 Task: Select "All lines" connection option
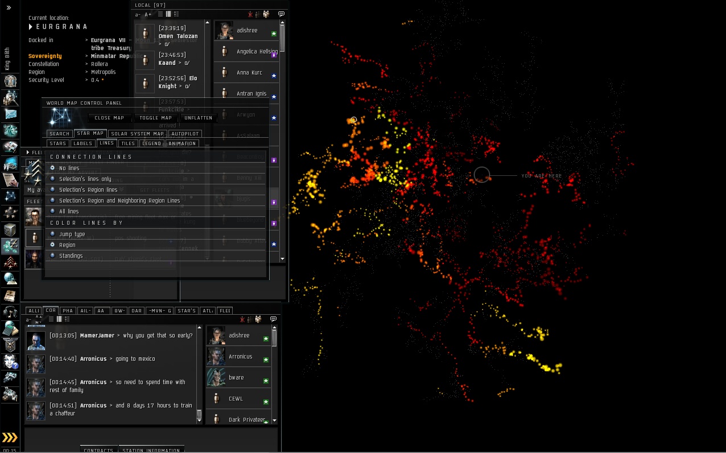pos(53,211)
